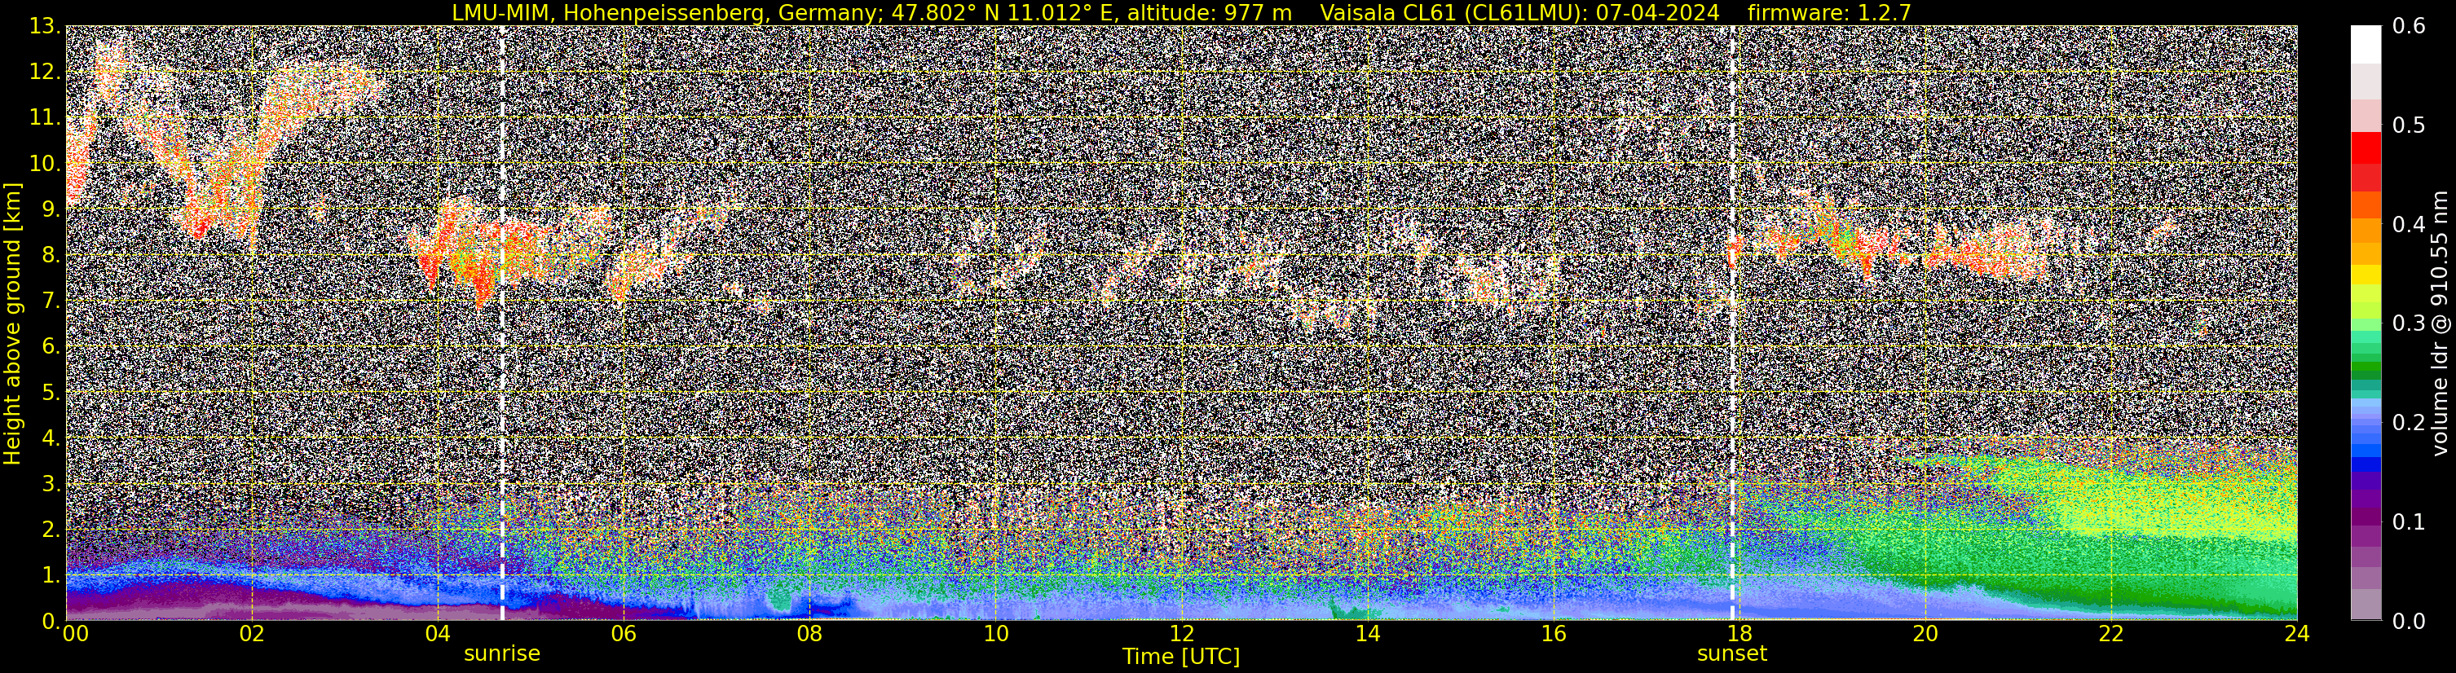Click the 'firmware: 1.2.7' label
2456x673 pixels.
coord(1828,12)
